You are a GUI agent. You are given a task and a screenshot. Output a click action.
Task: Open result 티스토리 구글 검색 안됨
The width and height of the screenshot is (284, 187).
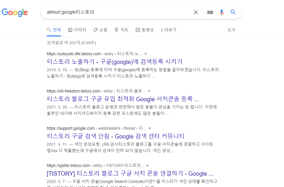(115, 136)
